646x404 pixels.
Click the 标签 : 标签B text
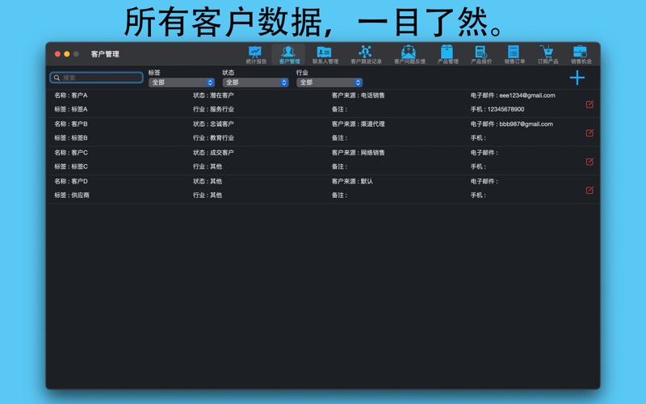tap(71, 137)
